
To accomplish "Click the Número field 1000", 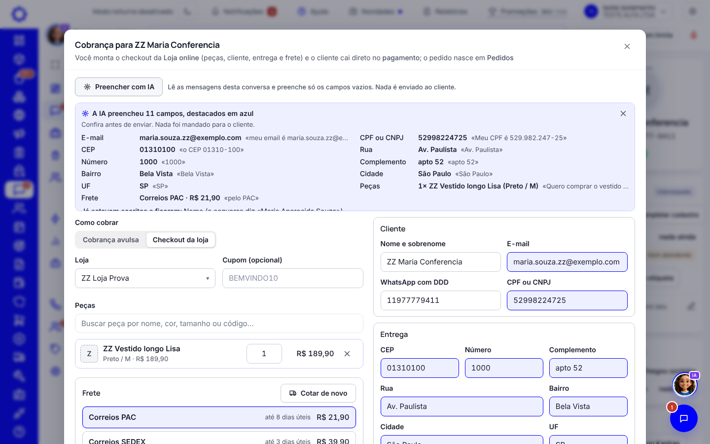I will click(x=504, y=368).
